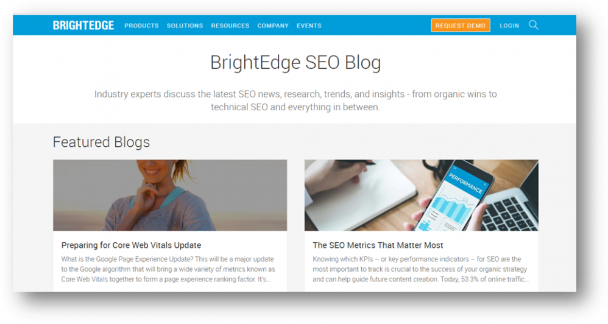Click the phone performance chart thumbnail

point(422,195)
